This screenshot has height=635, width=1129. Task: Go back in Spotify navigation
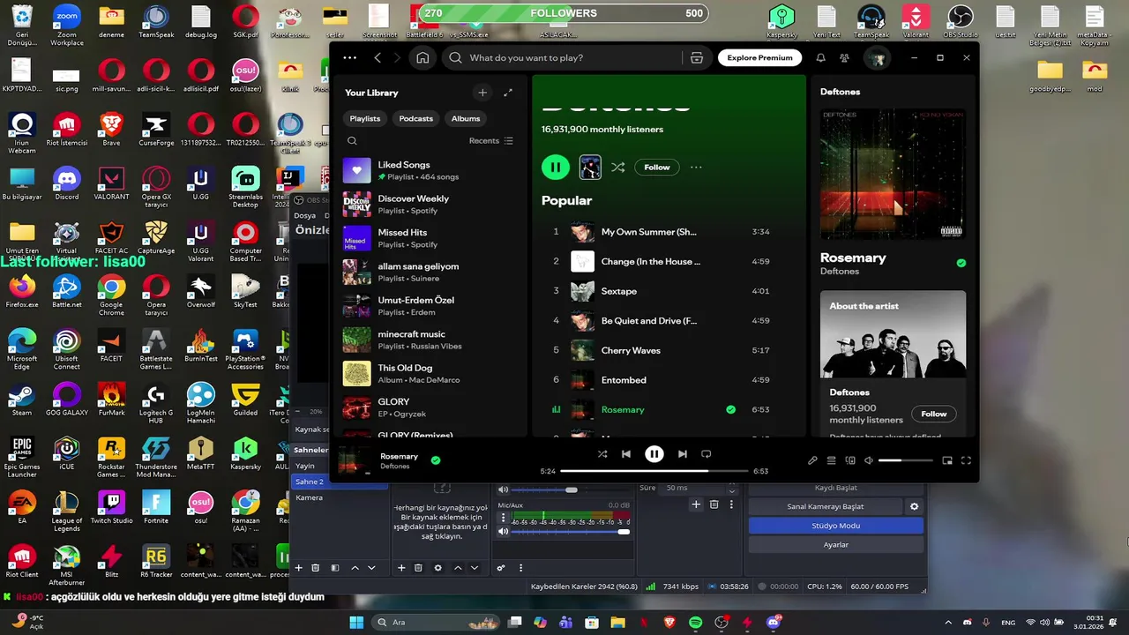pos(378,57)
